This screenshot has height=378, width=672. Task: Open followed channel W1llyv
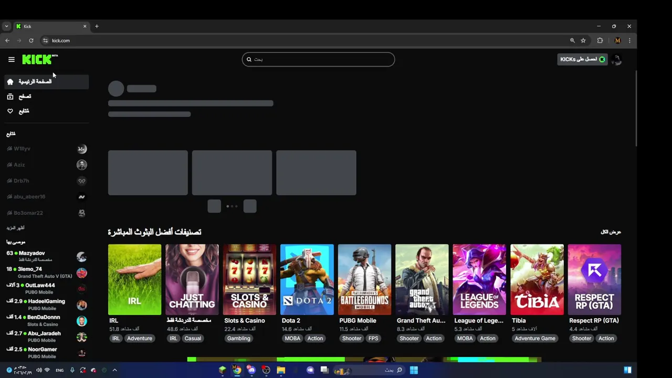coord(47,149)
